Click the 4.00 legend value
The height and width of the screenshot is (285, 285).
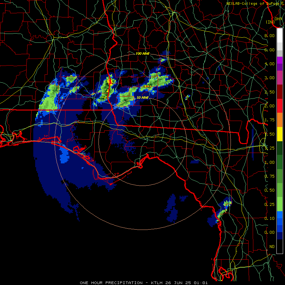269,64
